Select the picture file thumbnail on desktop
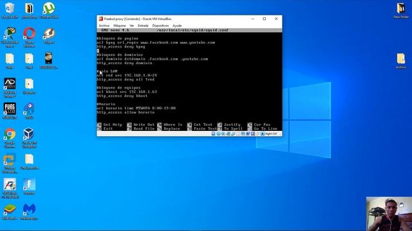The image size is (412, 231). coord(49,60)
